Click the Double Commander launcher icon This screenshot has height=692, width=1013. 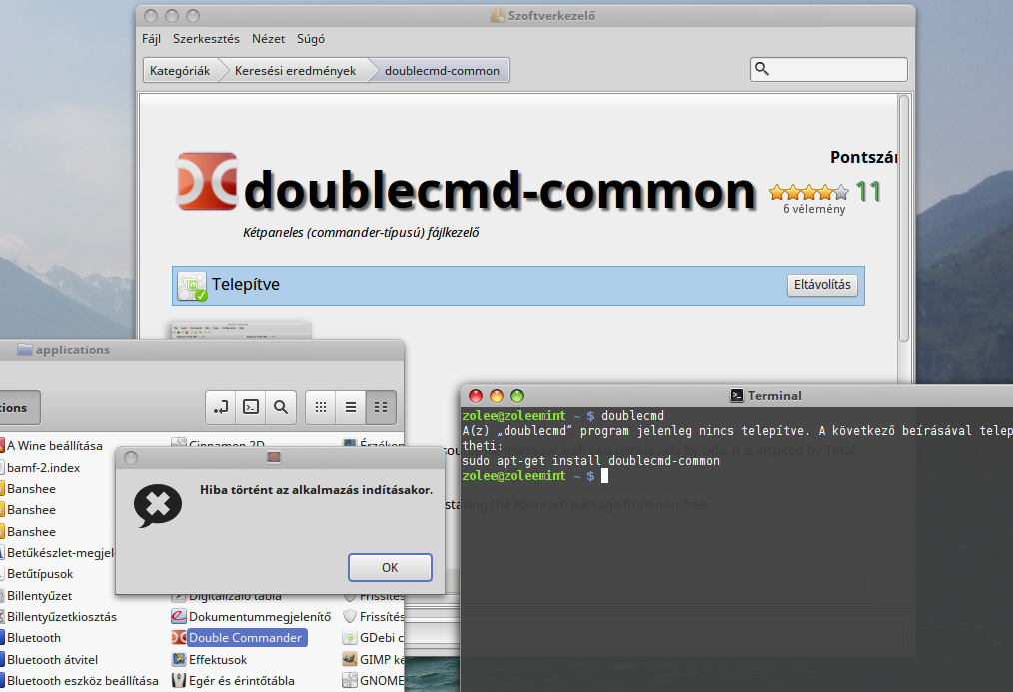tap(178, 638)
